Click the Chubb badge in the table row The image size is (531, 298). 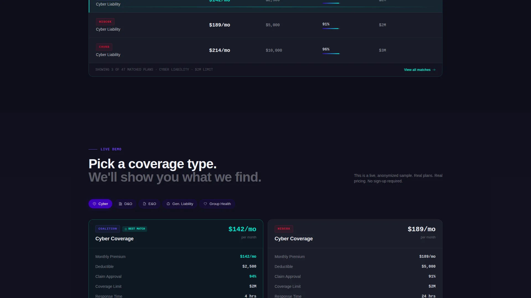pos(104,47)
